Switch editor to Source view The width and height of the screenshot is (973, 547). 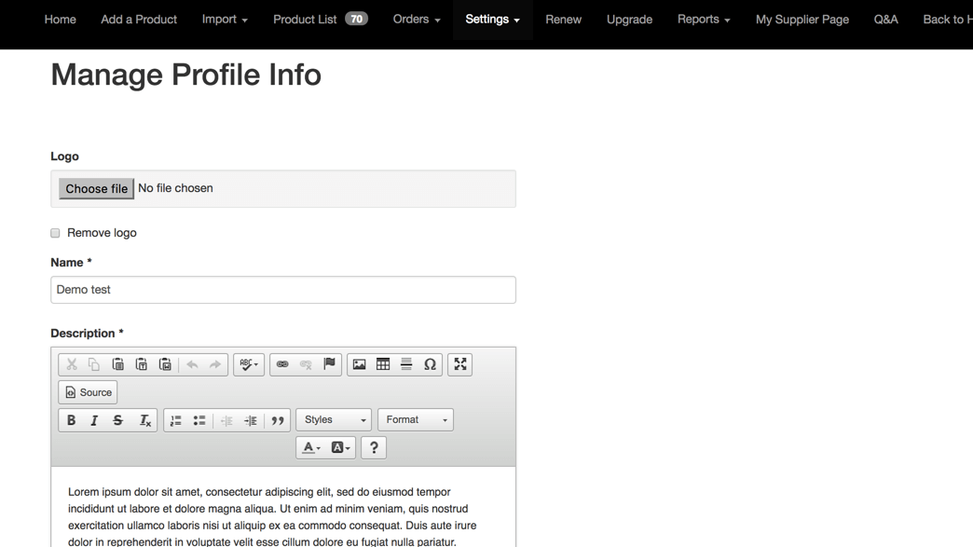(88, 392)
